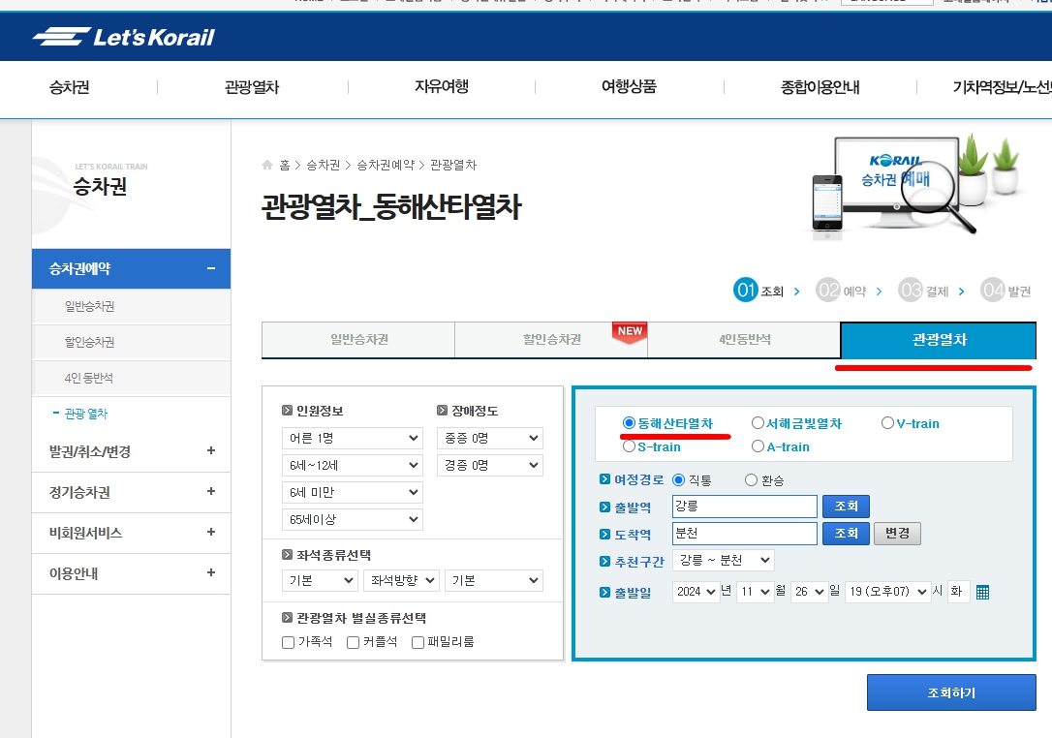Check the 커플석 checkbox
1052x738 pixels.
[352, 641]
